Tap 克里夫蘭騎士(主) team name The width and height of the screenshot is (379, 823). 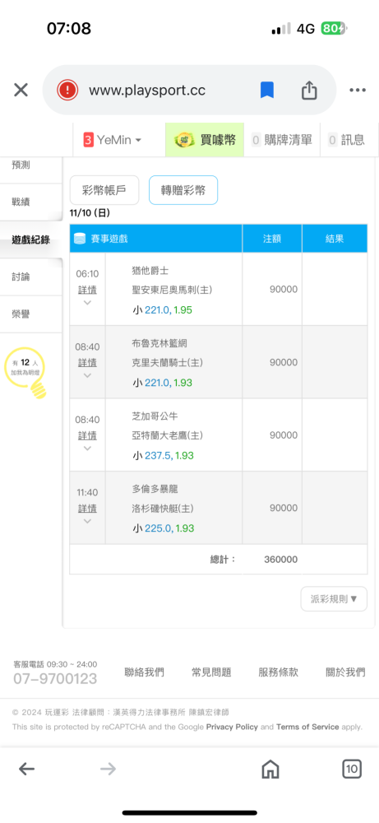coord(167,363)
